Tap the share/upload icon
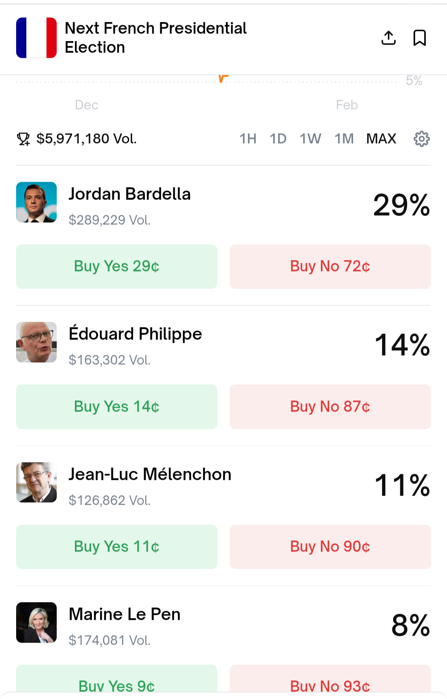Viewport: 447px width, 699px height. (x=388, y=38)
